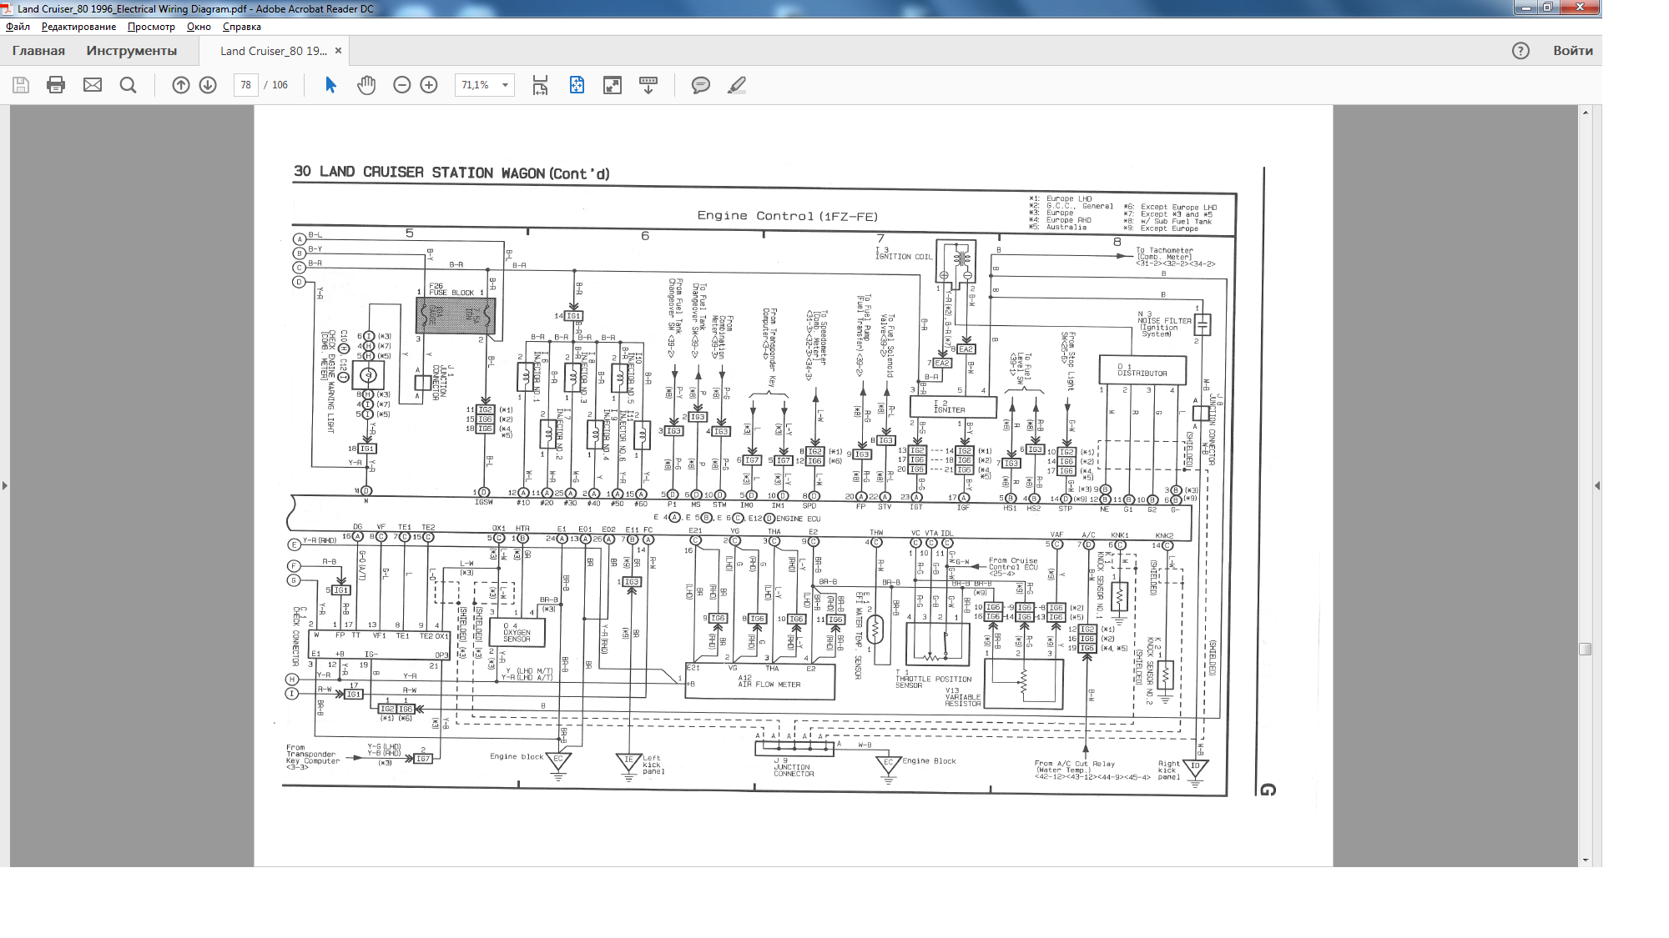This screenshot has width=1669, height=938.
Task: Click the vertical scrollbar down arrow
Action: tap(1586, 860)
